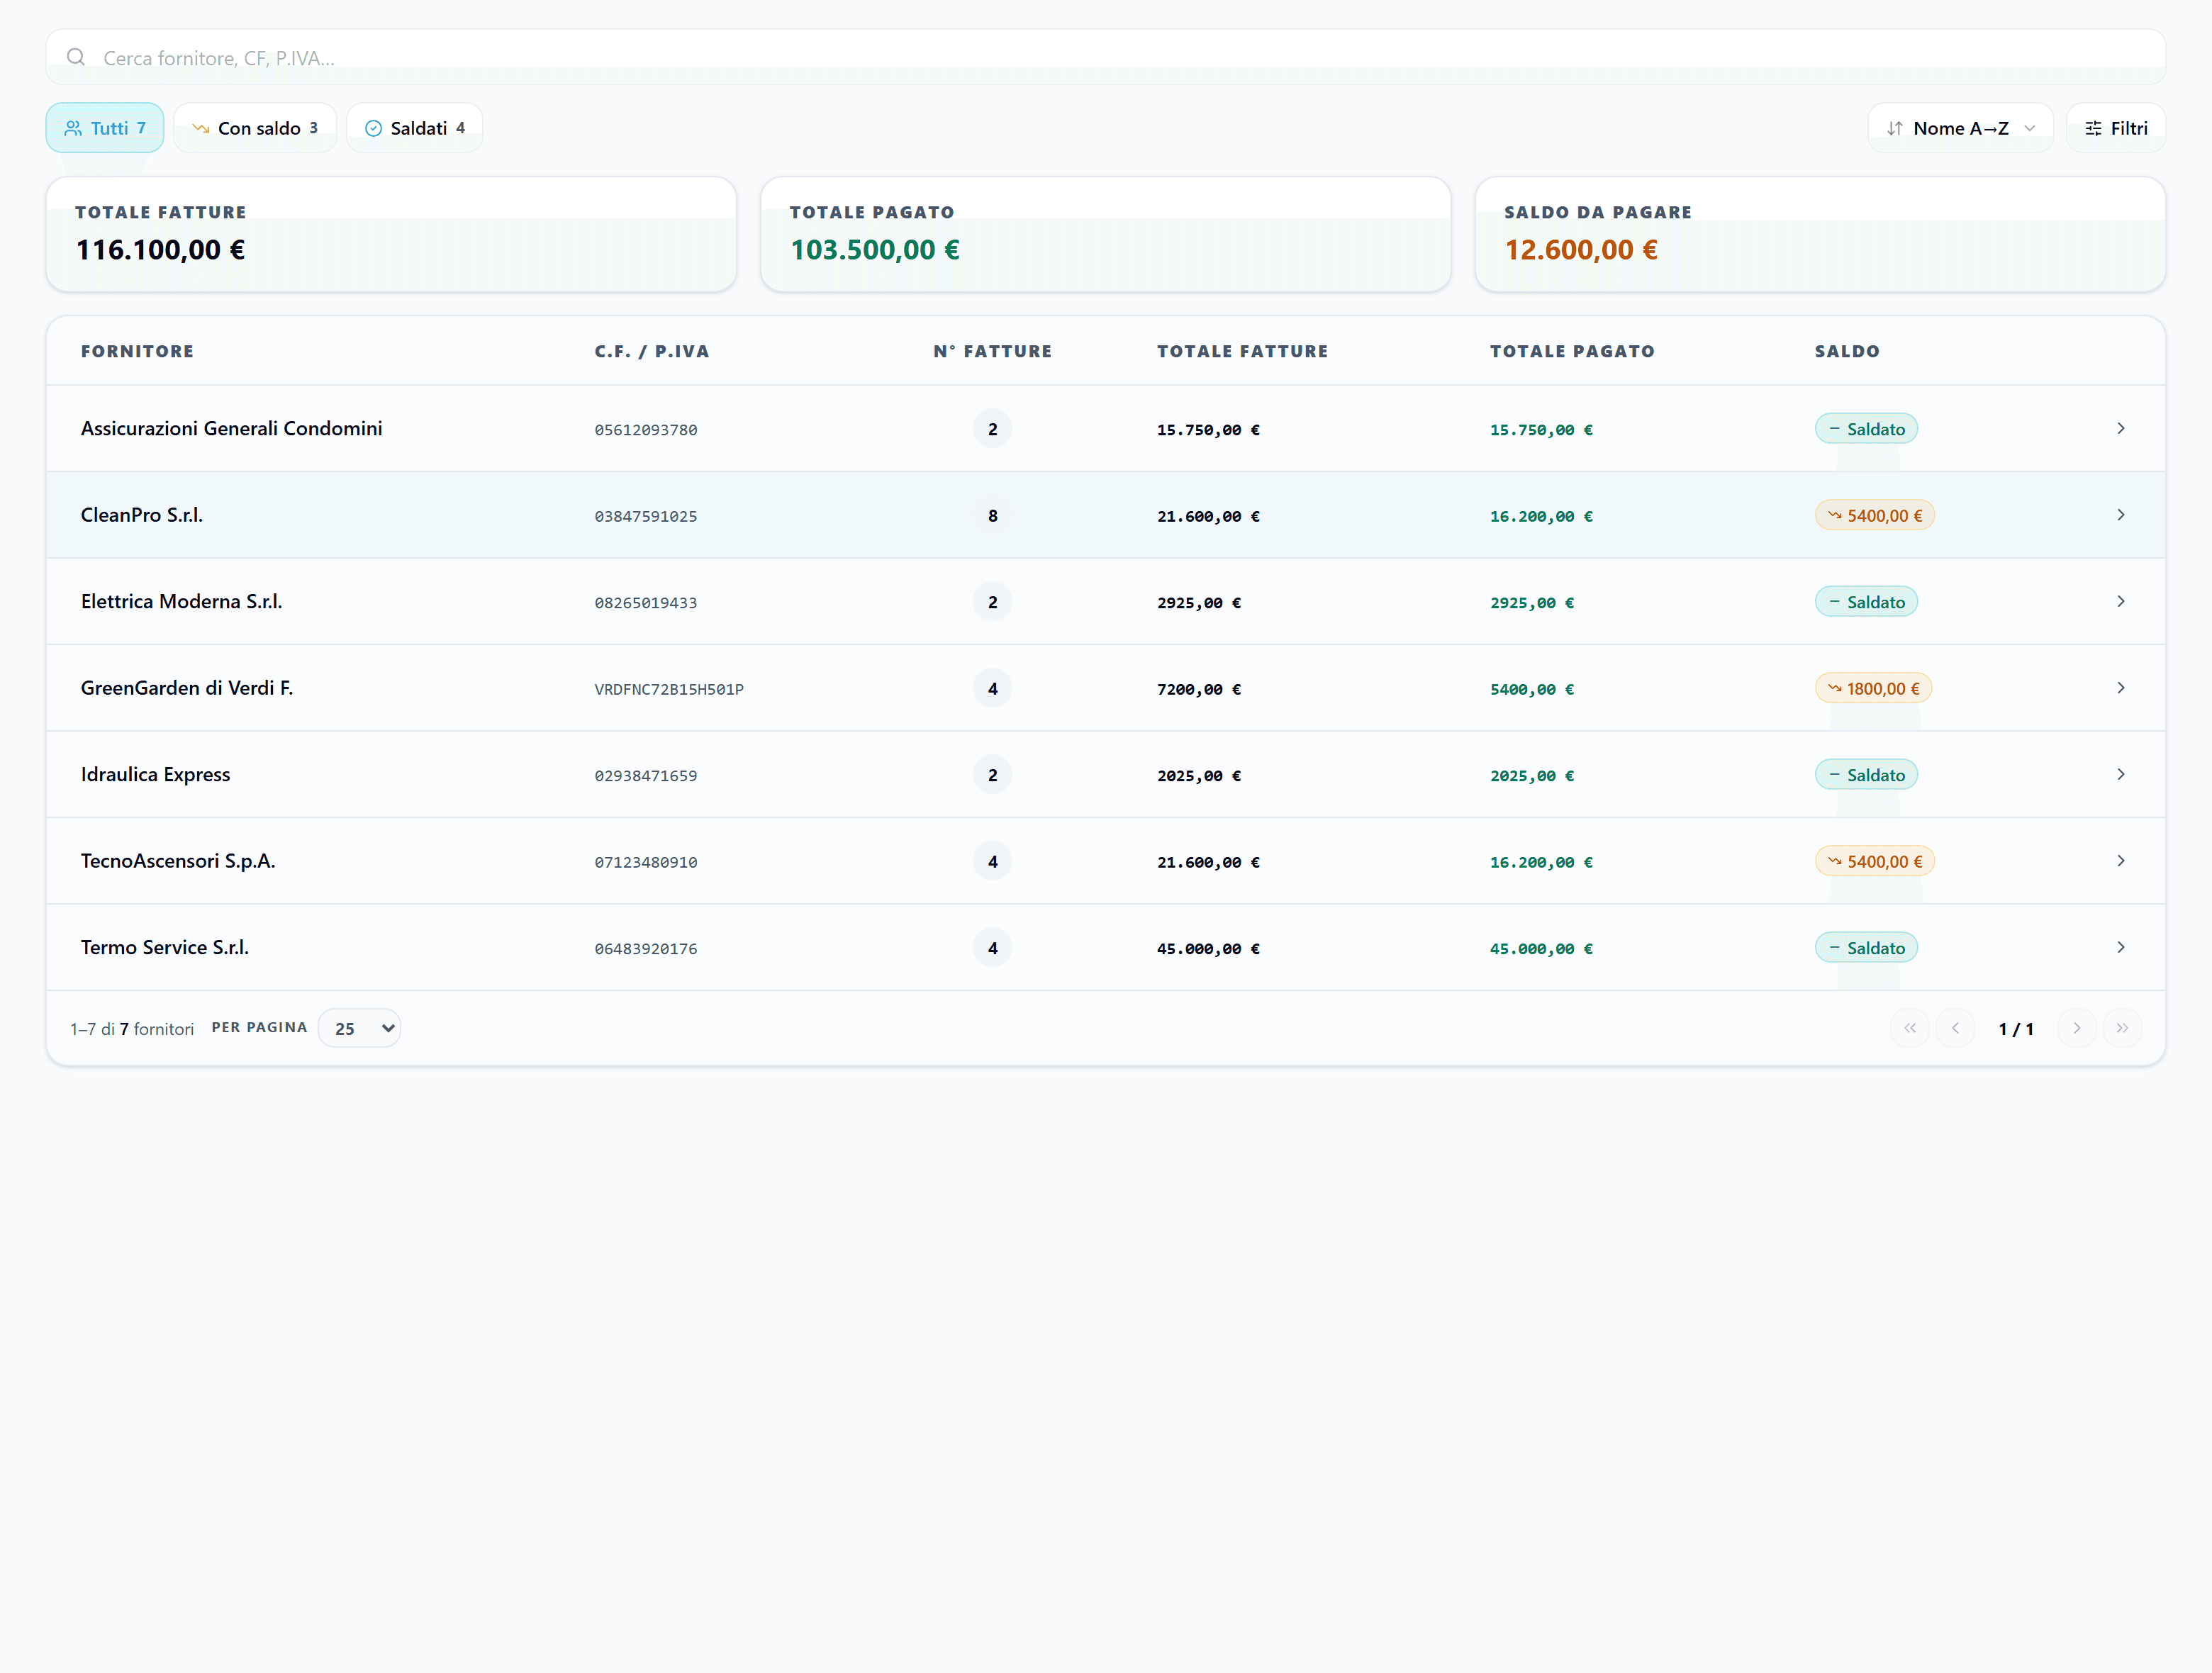This screenshot has height=1673, width=2212.
Task: Click the Saldato badge for Termo Service
Action: [1866, 948]
